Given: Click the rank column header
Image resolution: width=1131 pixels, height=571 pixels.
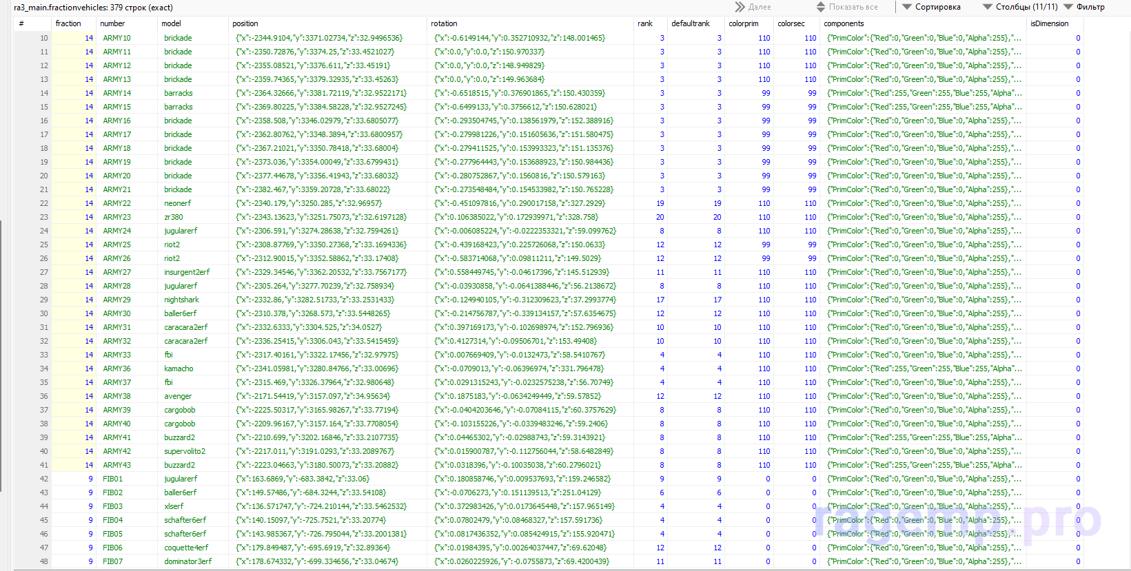Looking at the screenshot, I should pos(645,23).
